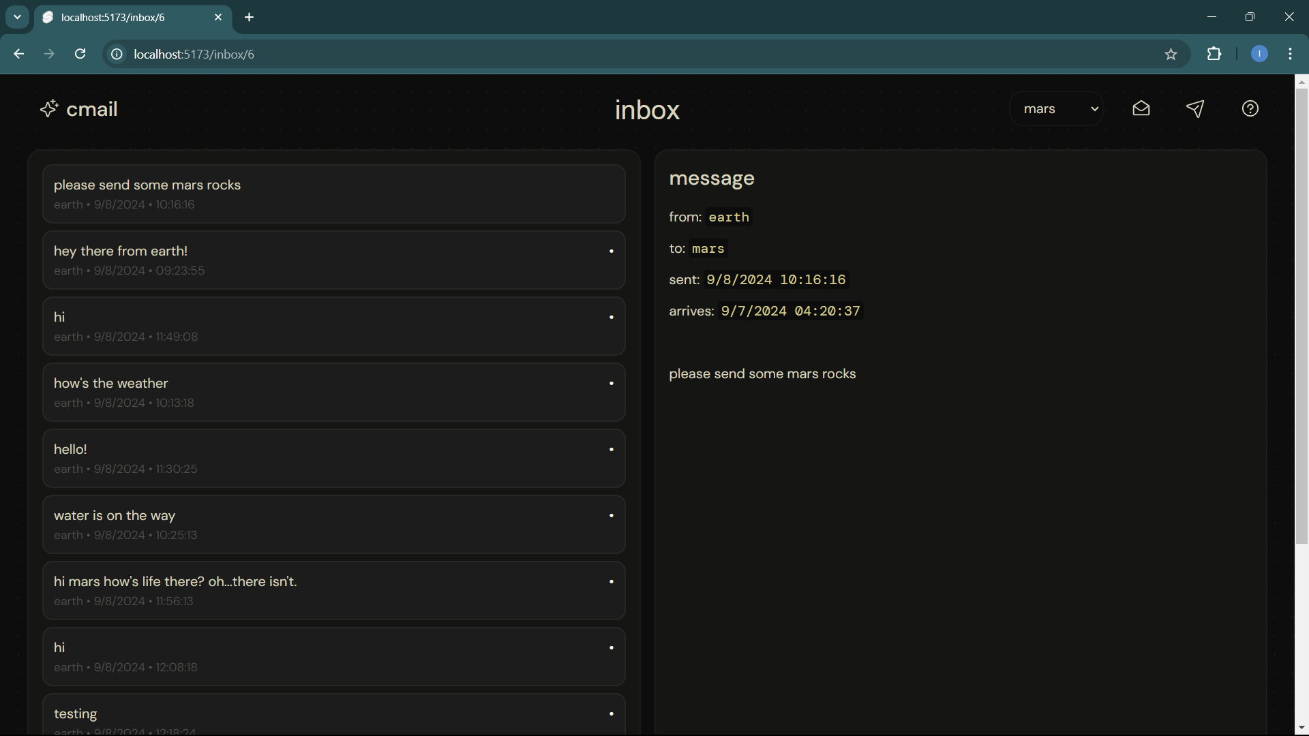This screenshot has width=1309, height=736.
Task: Expand the mars planet dropdown
Action: click(1056, 109)
